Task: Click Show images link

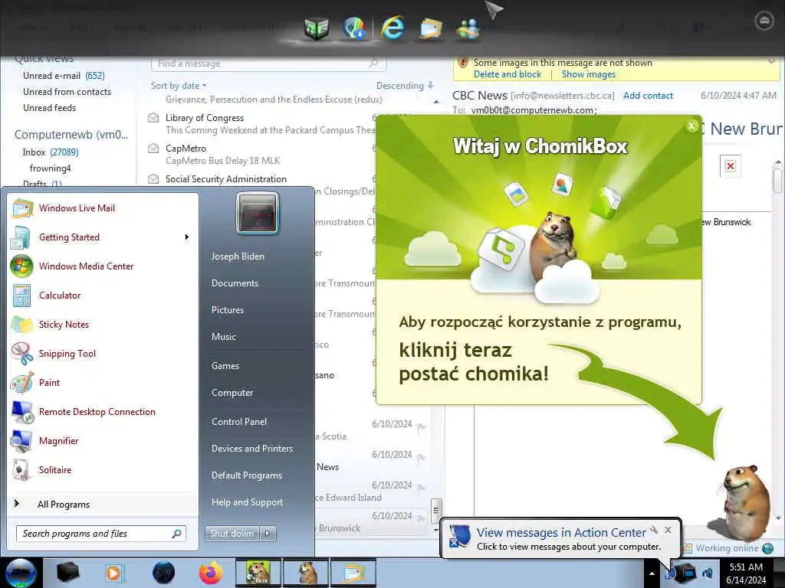Action: click(588, 74)
